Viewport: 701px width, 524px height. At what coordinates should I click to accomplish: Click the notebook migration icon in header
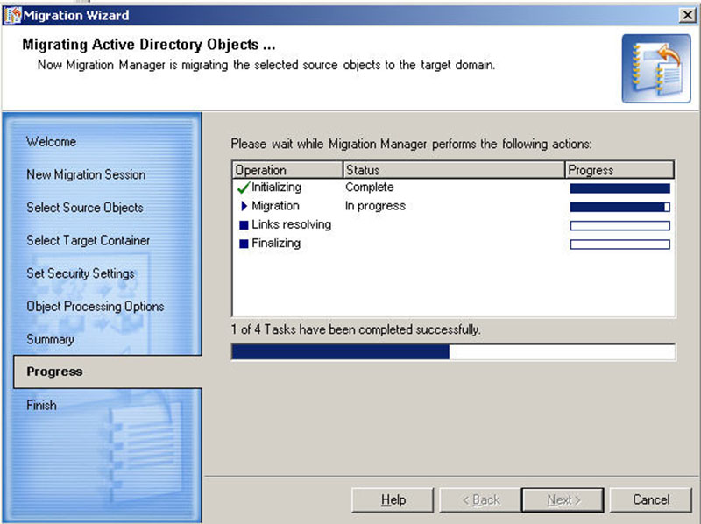tap(656, 68)
